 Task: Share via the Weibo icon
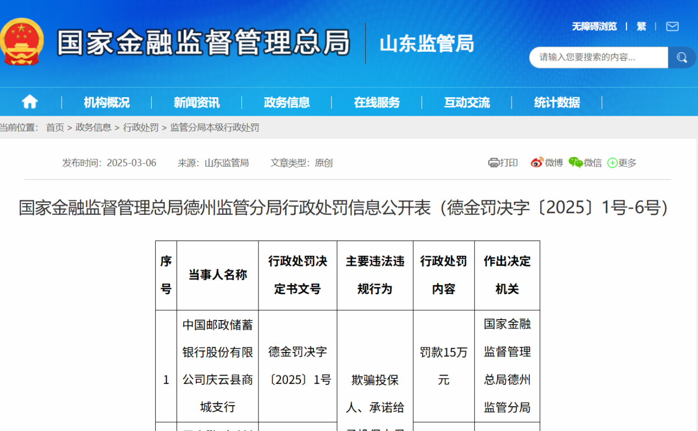[537, 163]
